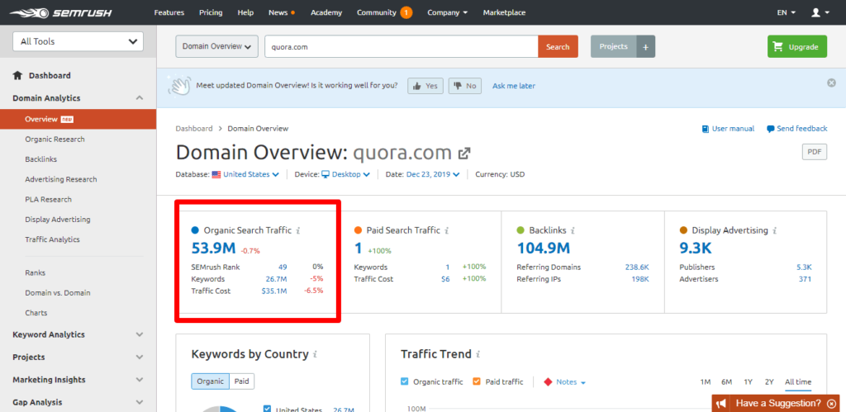Image resolution: width=846 pixels, height=412 pixels.
Task: Open the Company menu dropdown
Action: click(447, 12)
